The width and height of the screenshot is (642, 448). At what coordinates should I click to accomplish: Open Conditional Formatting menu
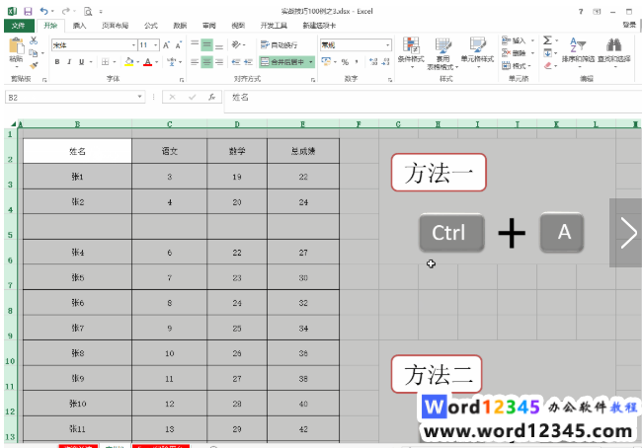point(411,52)
